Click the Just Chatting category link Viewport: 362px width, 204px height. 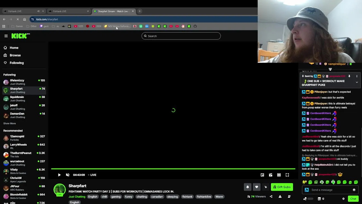77,197
